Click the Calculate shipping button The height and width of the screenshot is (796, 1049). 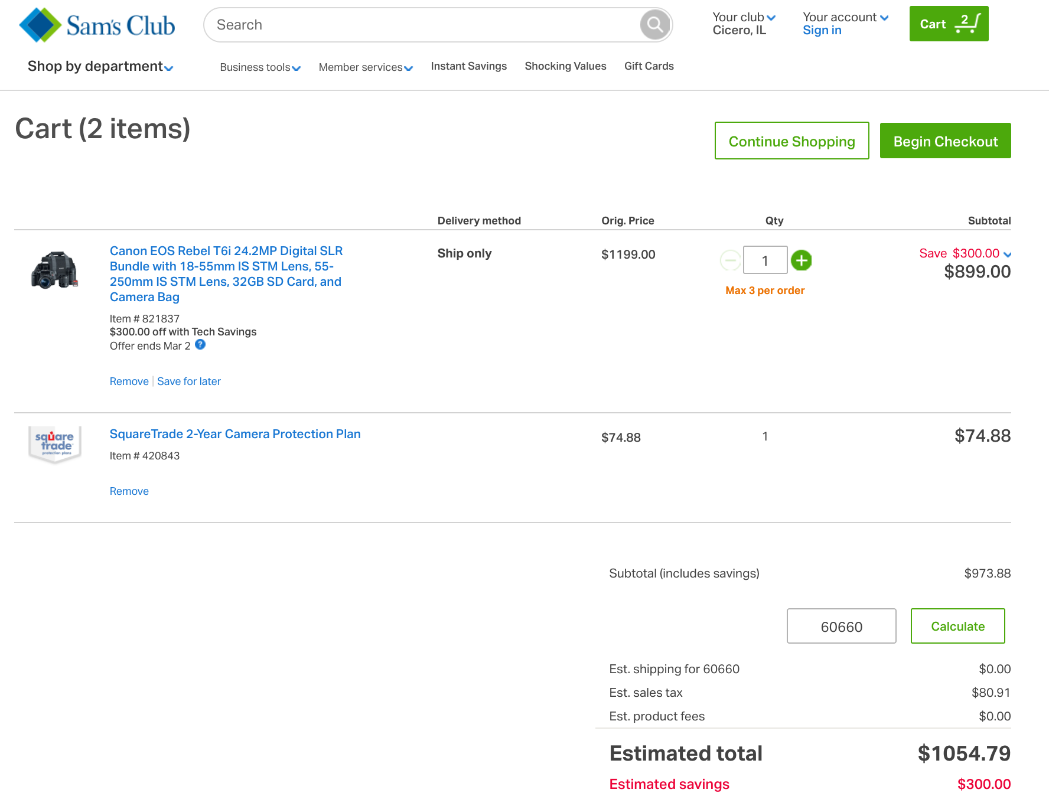[957, 626]
